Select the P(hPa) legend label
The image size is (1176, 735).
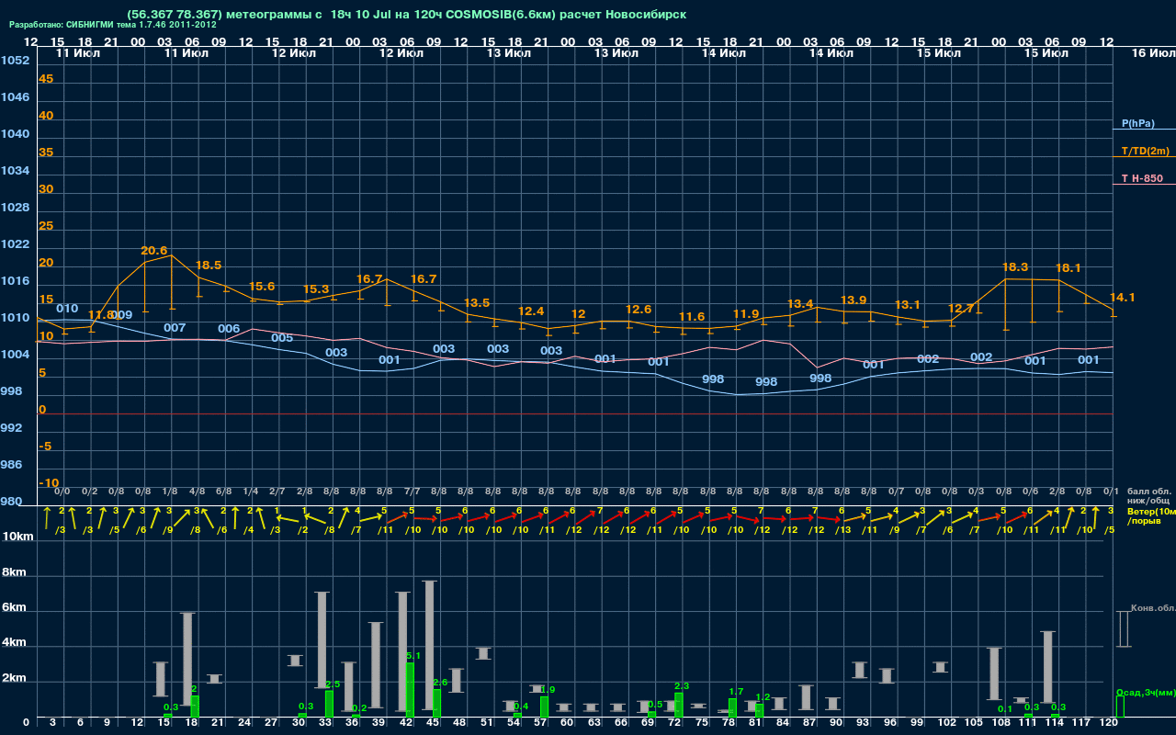[x=1137, y=123]
